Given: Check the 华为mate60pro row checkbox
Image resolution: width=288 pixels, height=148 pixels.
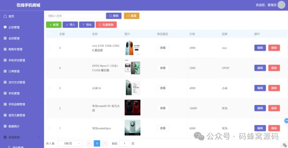Looking at the screenshot, I should click(x=50, y=128).
